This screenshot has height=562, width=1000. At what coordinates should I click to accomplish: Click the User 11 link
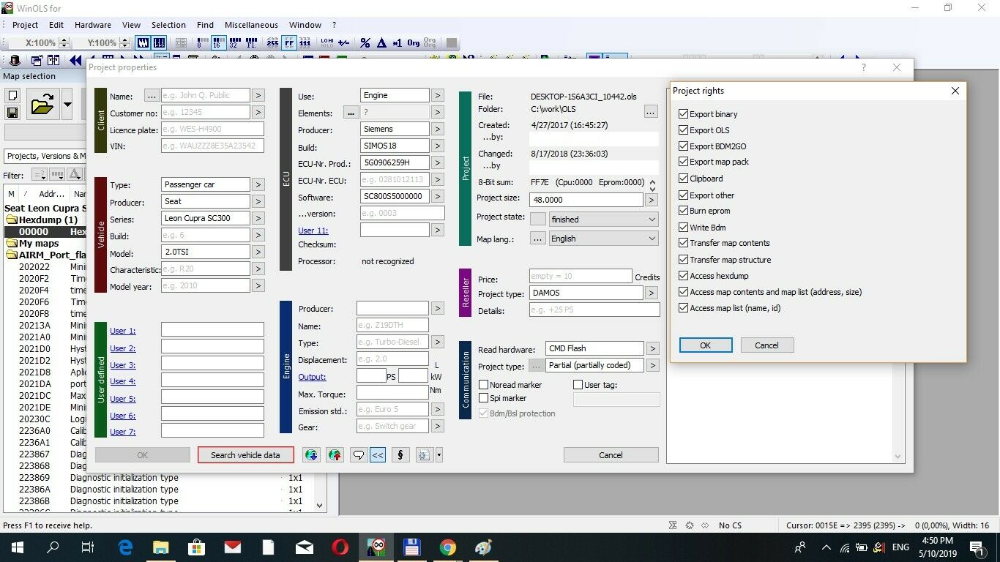tap(313, 231)
